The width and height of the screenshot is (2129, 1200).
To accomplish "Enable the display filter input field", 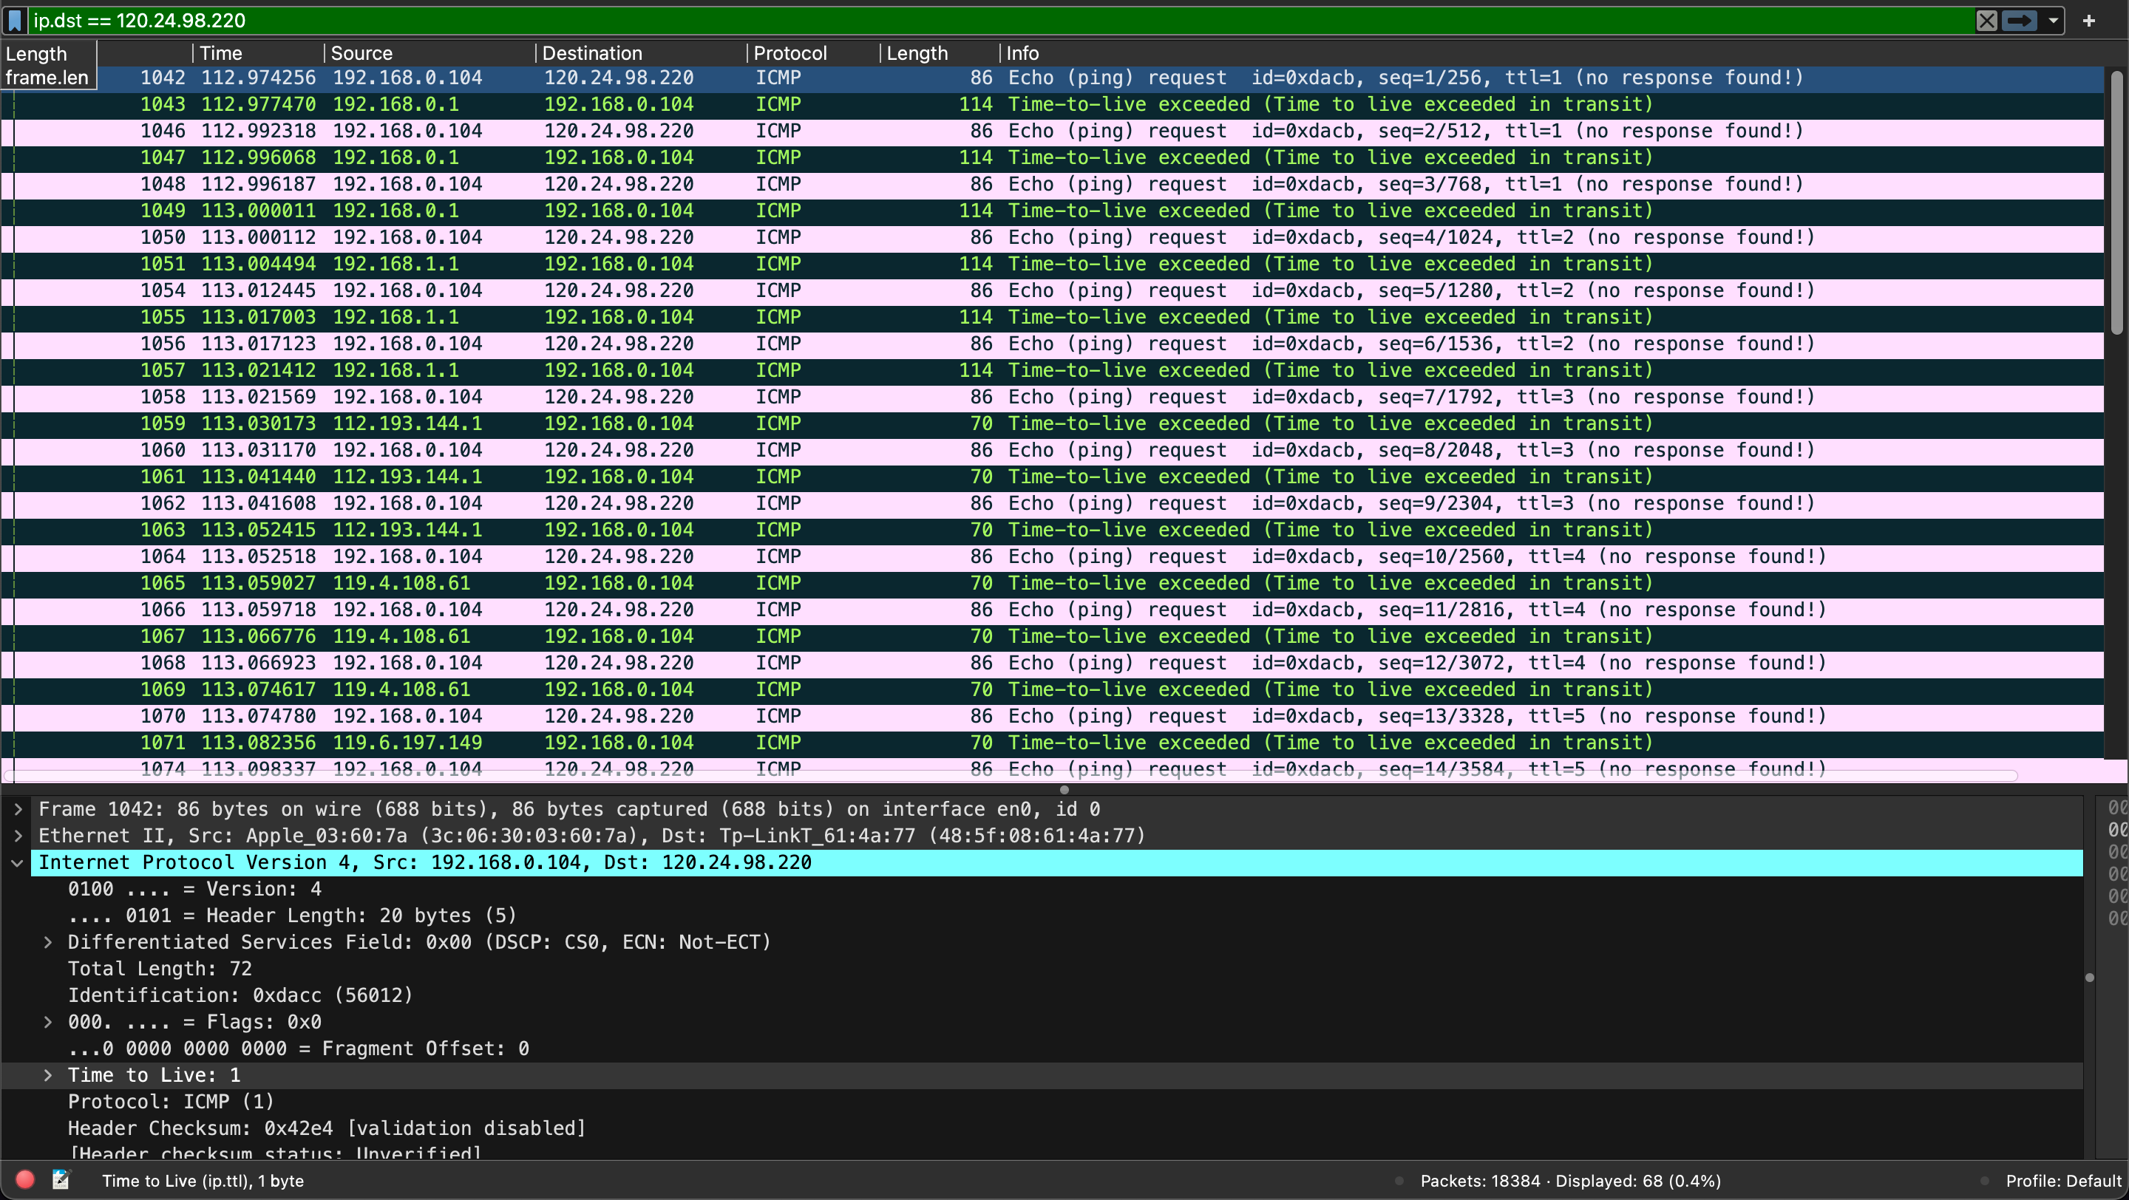I will pyautogui.click(x=1063, y=21).
